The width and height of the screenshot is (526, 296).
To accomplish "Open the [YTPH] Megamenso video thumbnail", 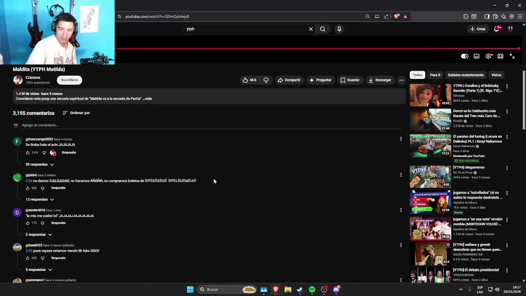I will 430,177.
